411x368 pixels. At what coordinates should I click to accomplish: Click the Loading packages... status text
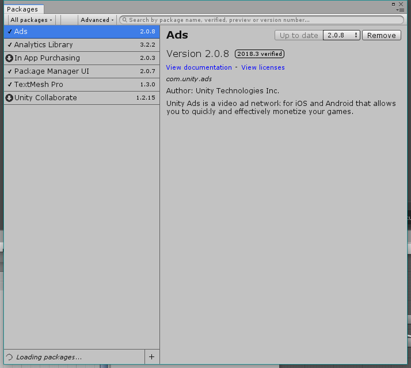pyautogui.click(x=49, y=357)
